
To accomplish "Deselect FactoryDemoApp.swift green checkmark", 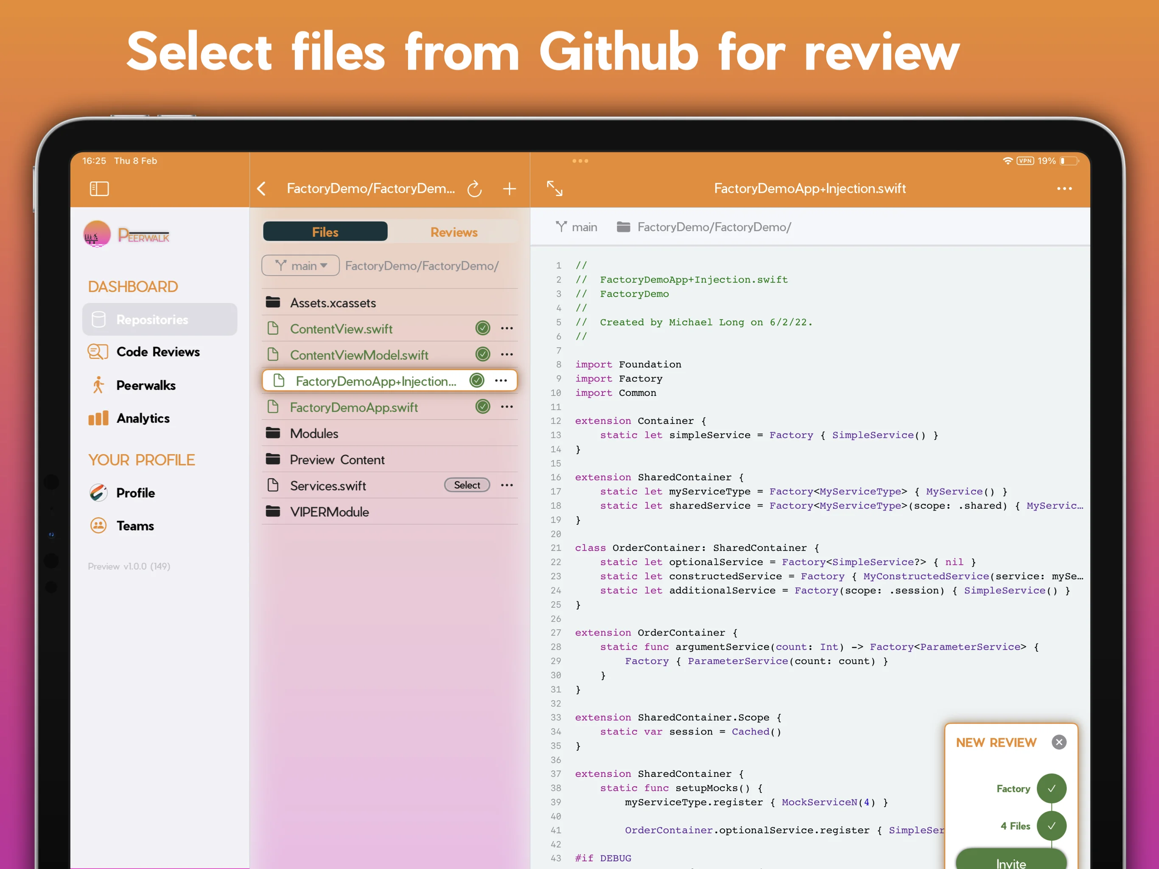I will point(483,407).
